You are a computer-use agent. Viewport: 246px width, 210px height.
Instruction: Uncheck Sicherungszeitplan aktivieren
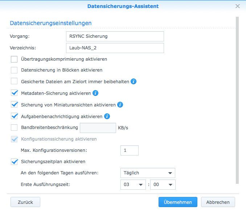[x=14, y=162]
